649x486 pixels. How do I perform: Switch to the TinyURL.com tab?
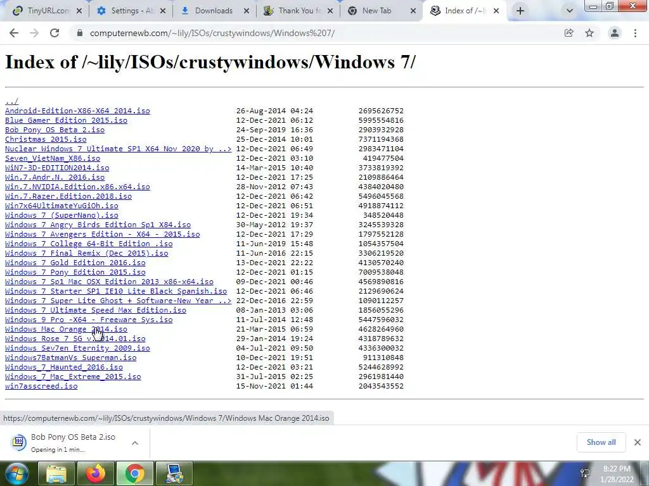[x=41, y=11]
